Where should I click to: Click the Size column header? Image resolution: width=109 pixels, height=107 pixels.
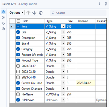71,21
